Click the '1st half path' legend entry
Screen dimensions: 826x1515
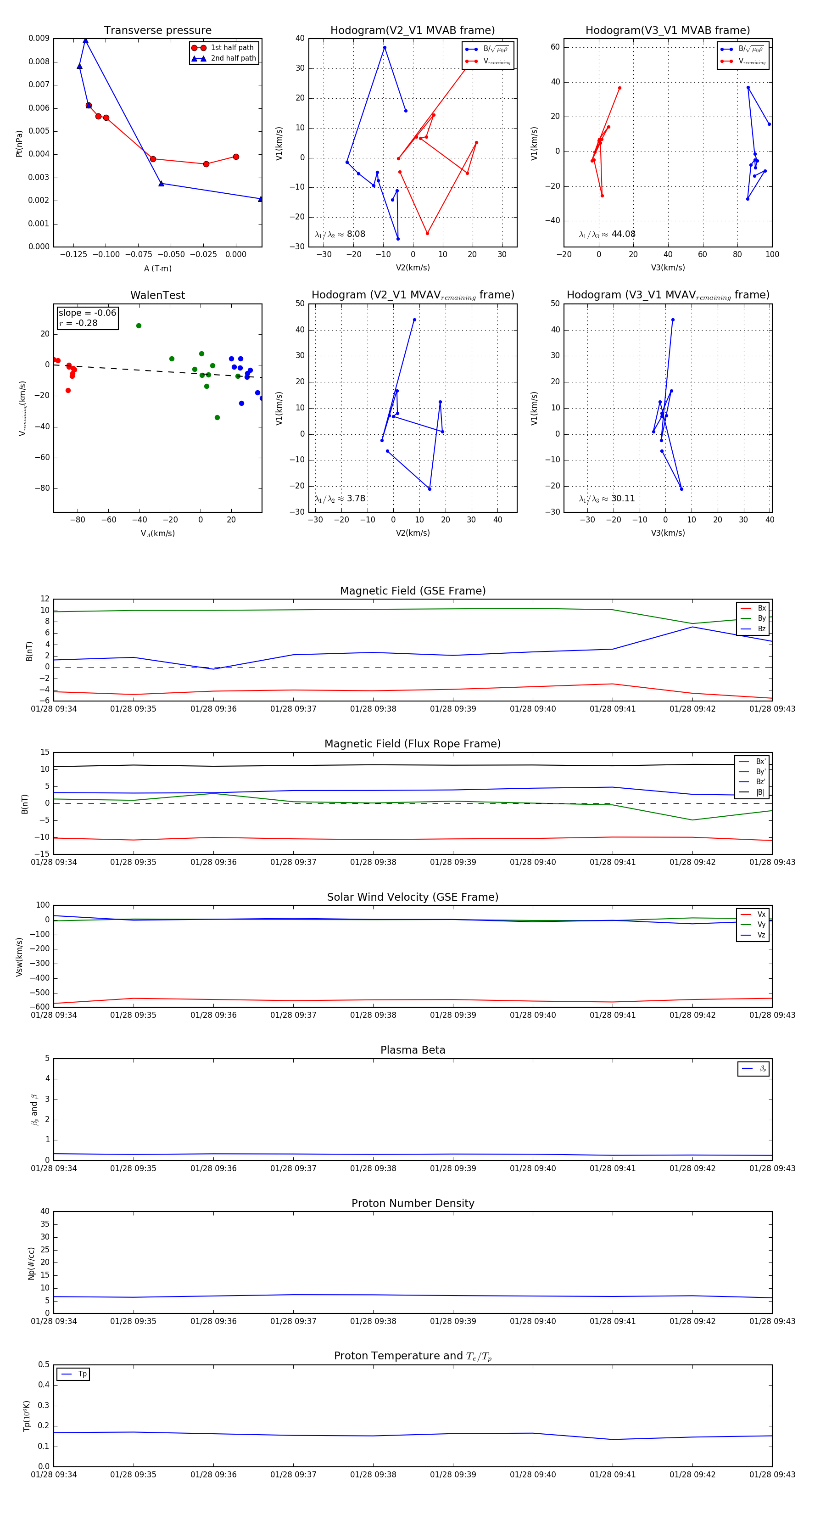223,48
